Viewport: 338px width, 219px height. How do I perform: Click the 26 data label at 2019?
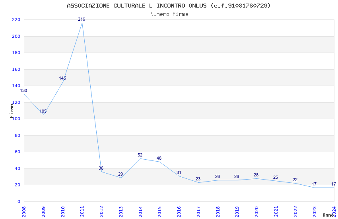click(237, 176)
